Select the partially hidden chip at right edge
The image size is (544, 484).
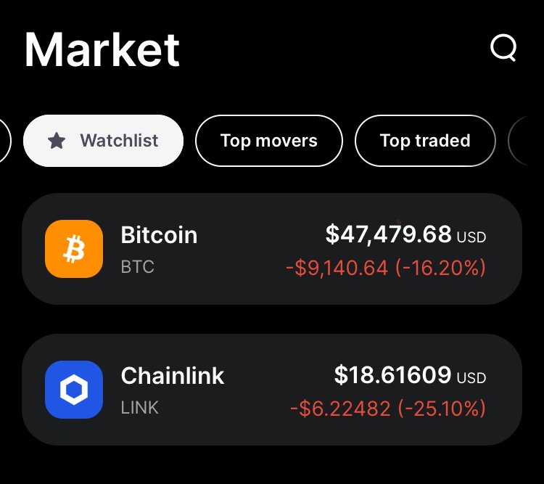(x=519, y=141)
